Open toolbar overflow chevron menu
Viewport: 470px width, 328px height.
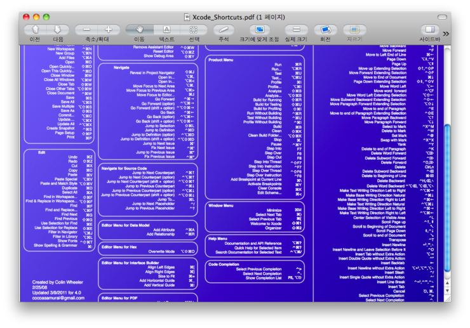click(446, 34)
